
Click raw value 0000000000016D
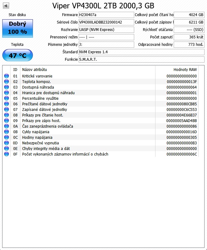coord(181,132)
